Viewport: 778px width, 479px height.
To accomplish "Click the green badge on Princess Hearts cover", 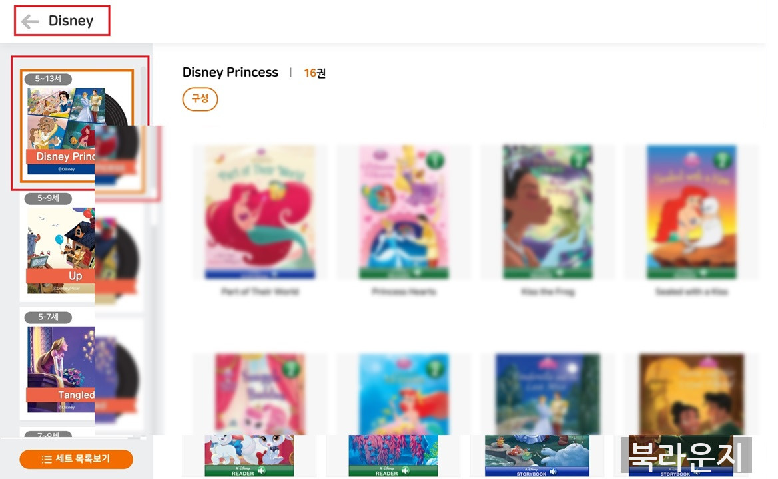I will point(436,160).
